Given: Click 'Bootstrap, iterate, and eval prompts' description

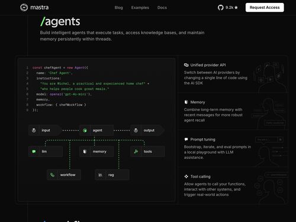Looking at the screenshot, I should [217, 152].
